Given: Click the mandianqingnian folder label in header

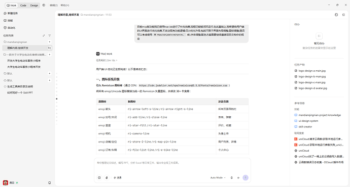Looking at the screenshot, I should click(x=93, y=15).
